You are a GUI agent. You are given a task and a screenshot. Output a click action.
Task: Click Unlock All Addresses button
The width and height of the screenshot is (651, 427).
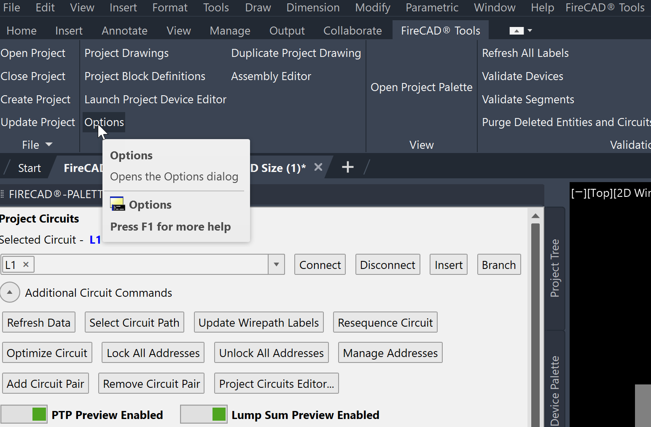(x=272, y=352)
